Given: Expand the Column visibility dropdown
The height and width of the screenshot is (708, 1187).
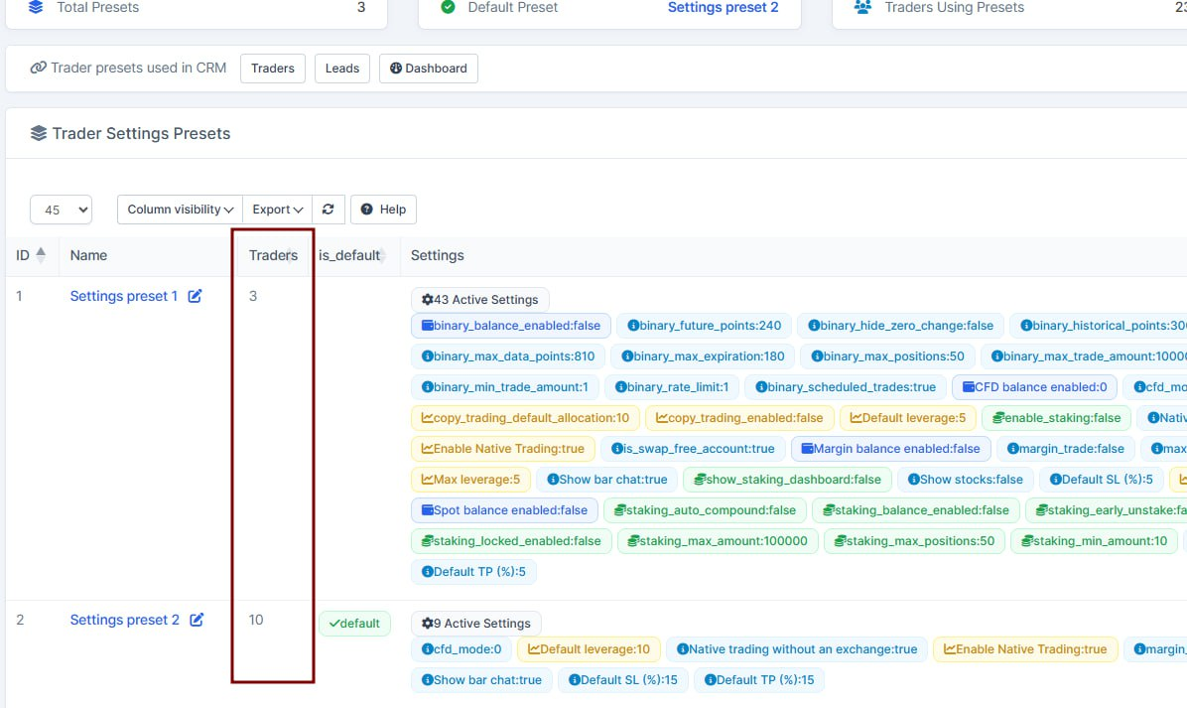Looking at the screenshot, I should pos(180,210).
